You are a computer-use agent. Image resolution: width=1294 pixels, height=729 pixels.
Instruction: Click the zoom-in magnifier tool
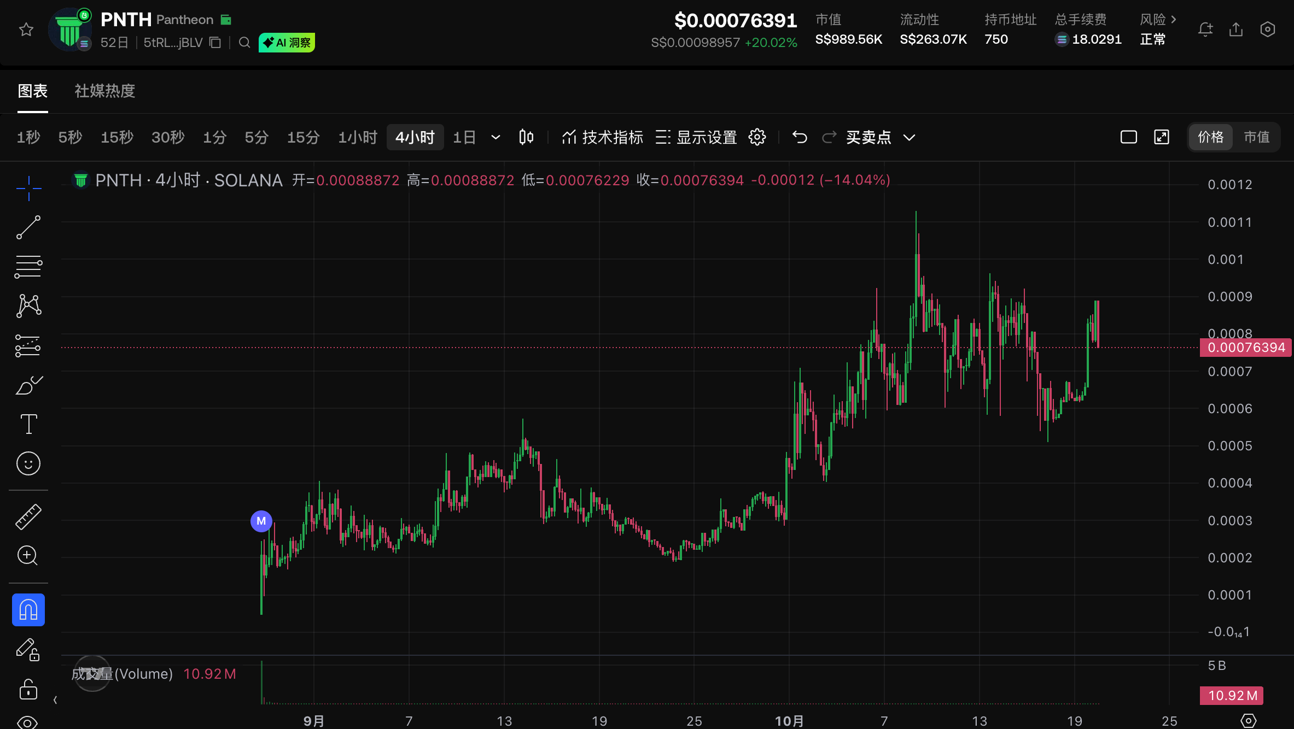click(27, 556)
